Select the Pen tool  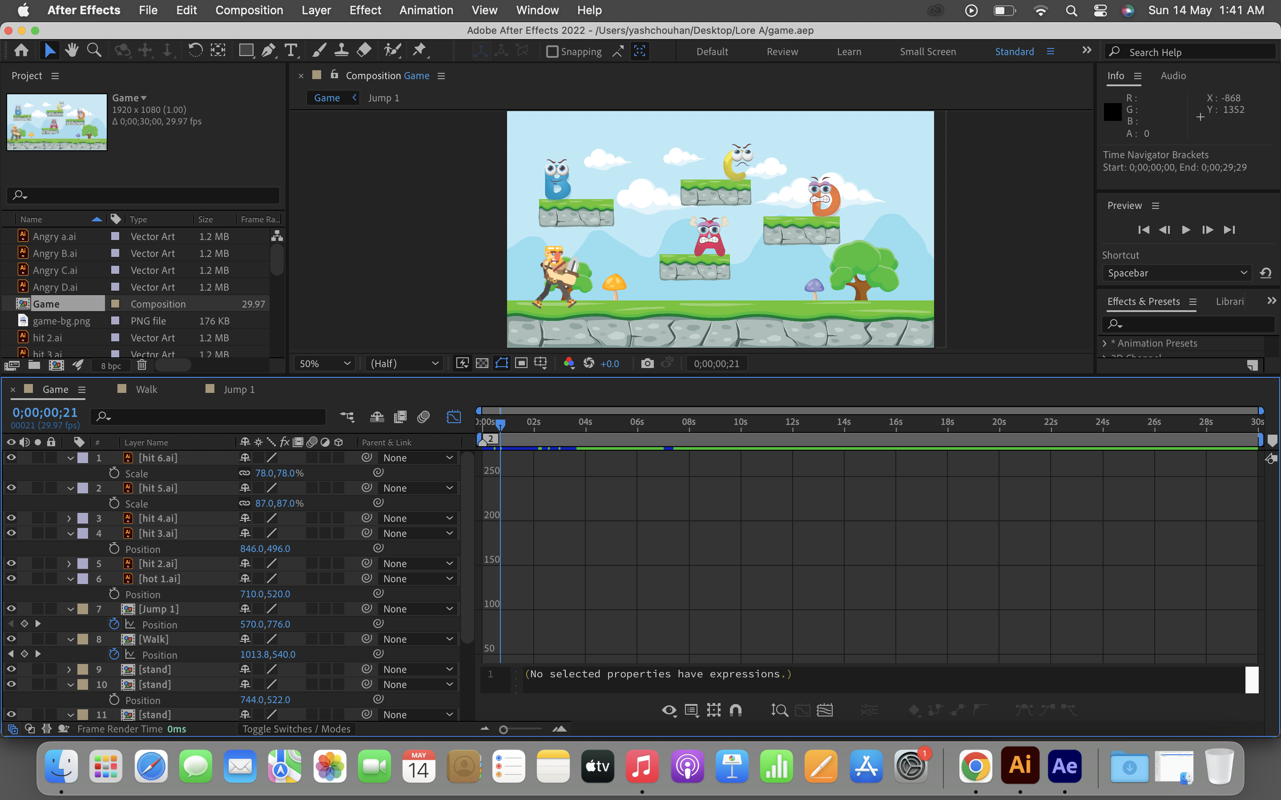point(268,51)
